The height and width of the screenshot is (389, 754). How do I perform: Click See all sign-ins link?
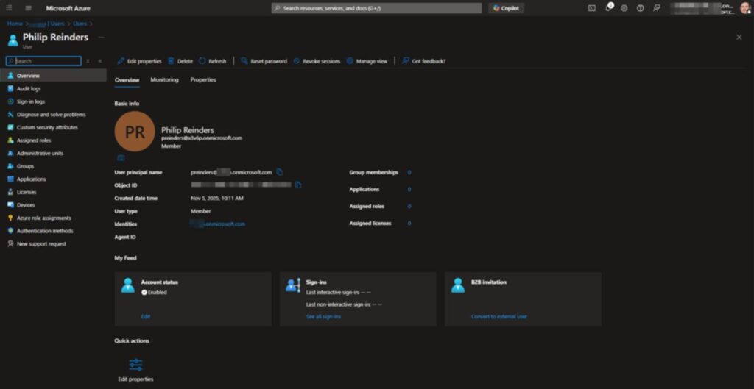pos(324,317)
